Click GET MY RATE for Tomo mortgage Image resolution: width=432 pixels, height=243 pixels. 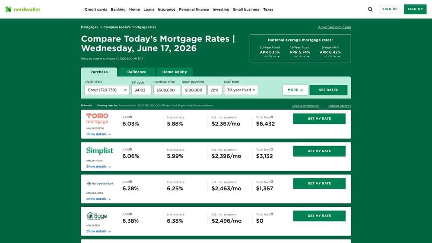[x=319, y=119]
